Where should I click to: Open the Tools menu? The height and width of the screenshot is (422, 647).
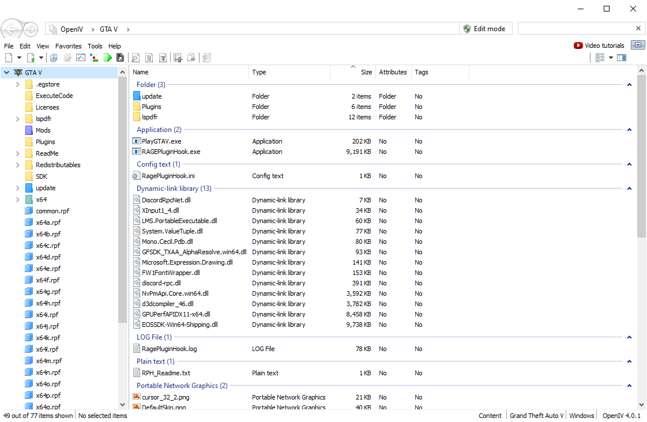95,46
